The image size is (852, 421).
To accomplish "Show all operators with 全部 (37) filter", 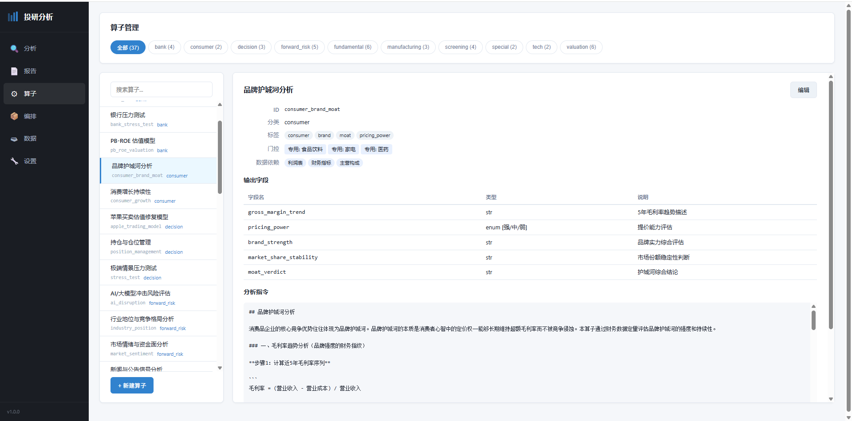I will (128, 47).
